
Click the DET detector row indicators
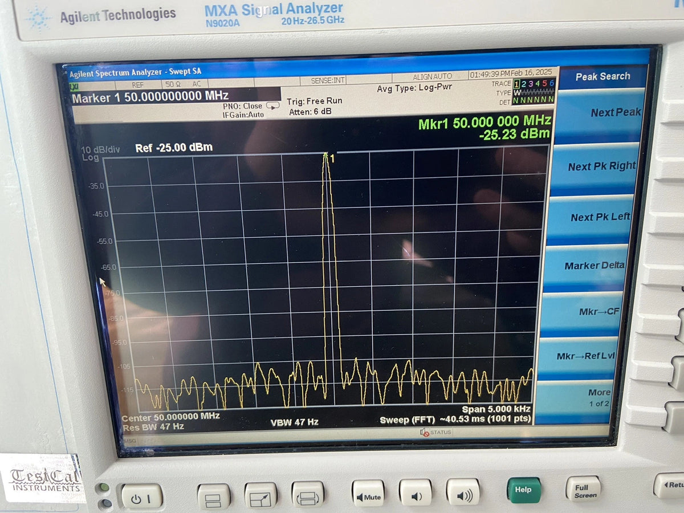pos(534,100)
